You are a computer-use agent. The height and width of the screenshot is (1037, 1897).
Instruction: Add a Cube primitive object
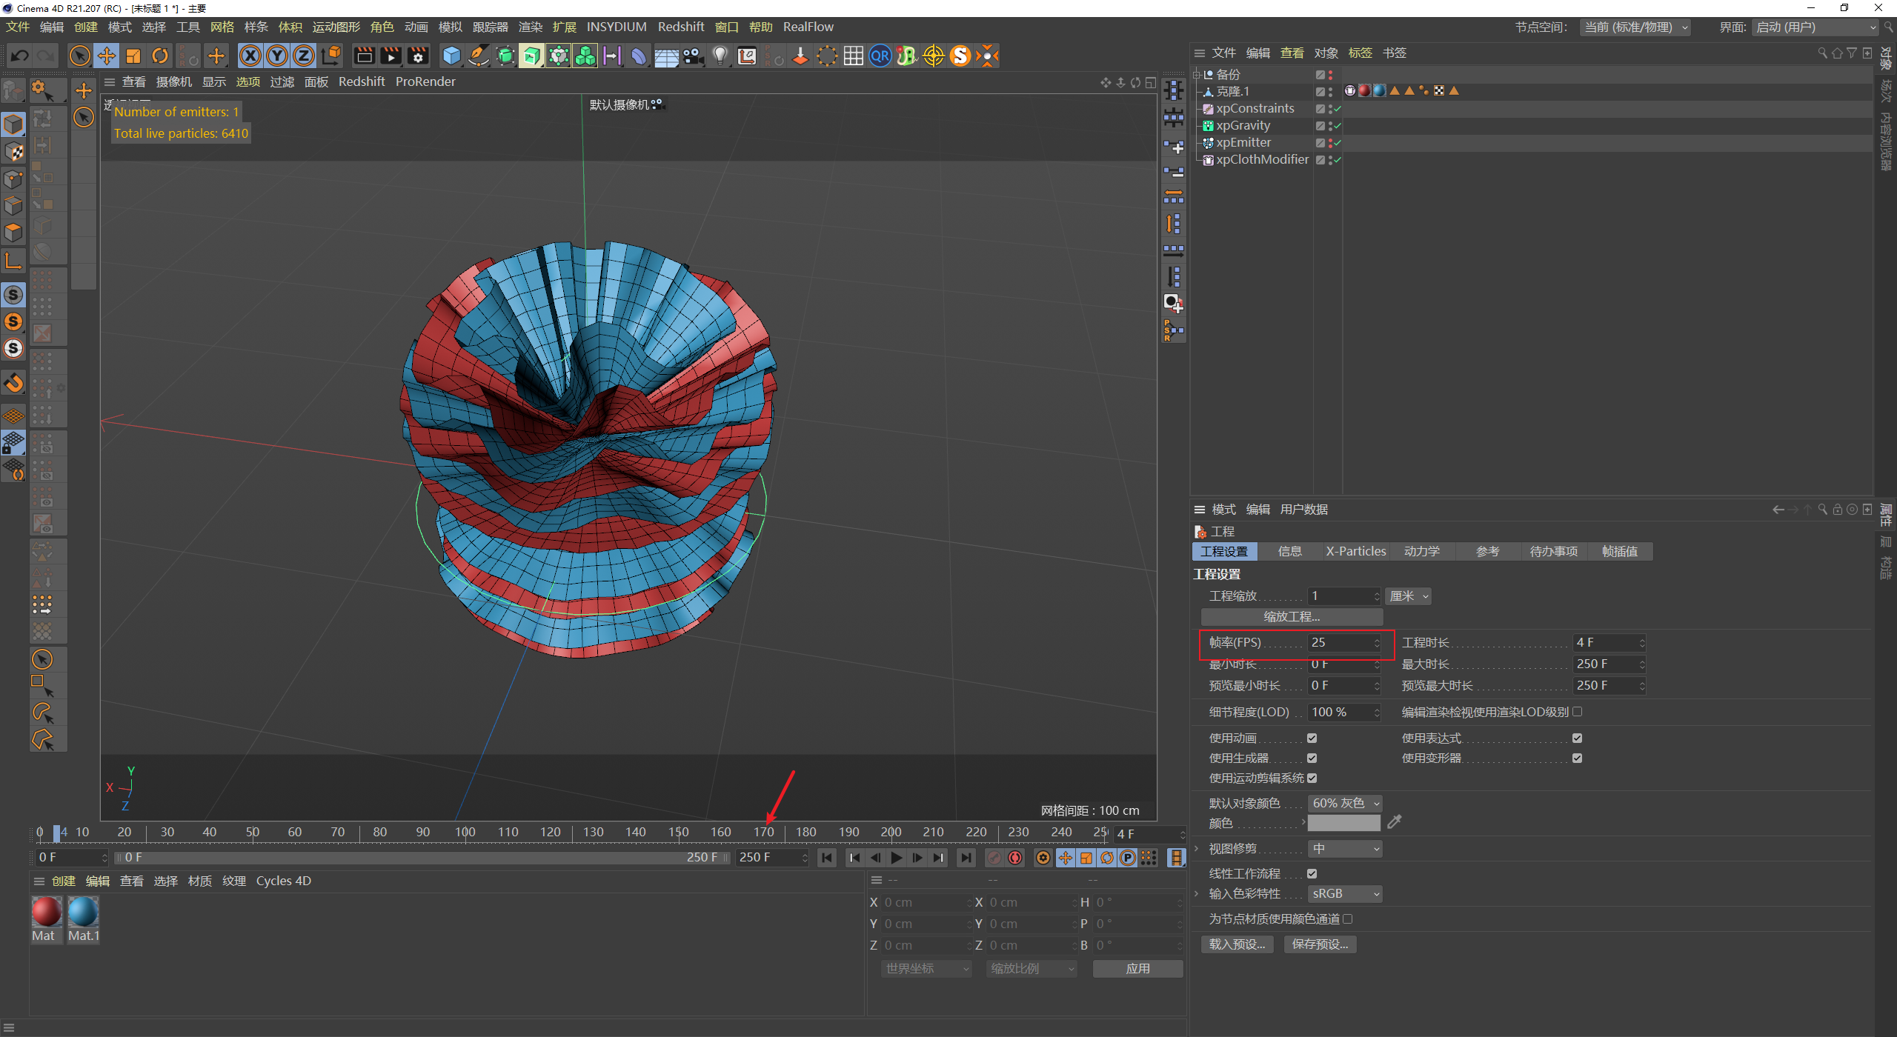click(451, 56)
